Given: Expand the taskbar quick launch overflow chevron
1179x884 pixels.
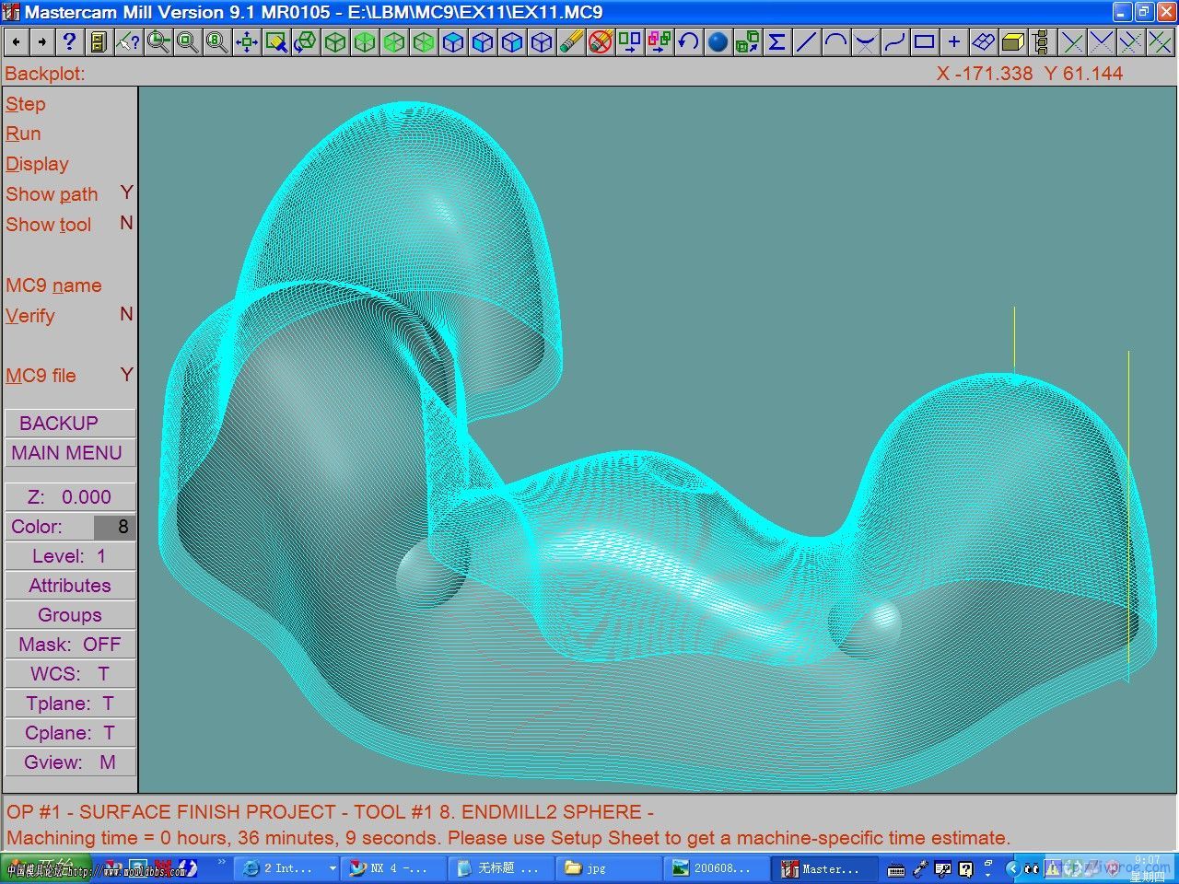Looking at the screenshot, I should point(222,863).
